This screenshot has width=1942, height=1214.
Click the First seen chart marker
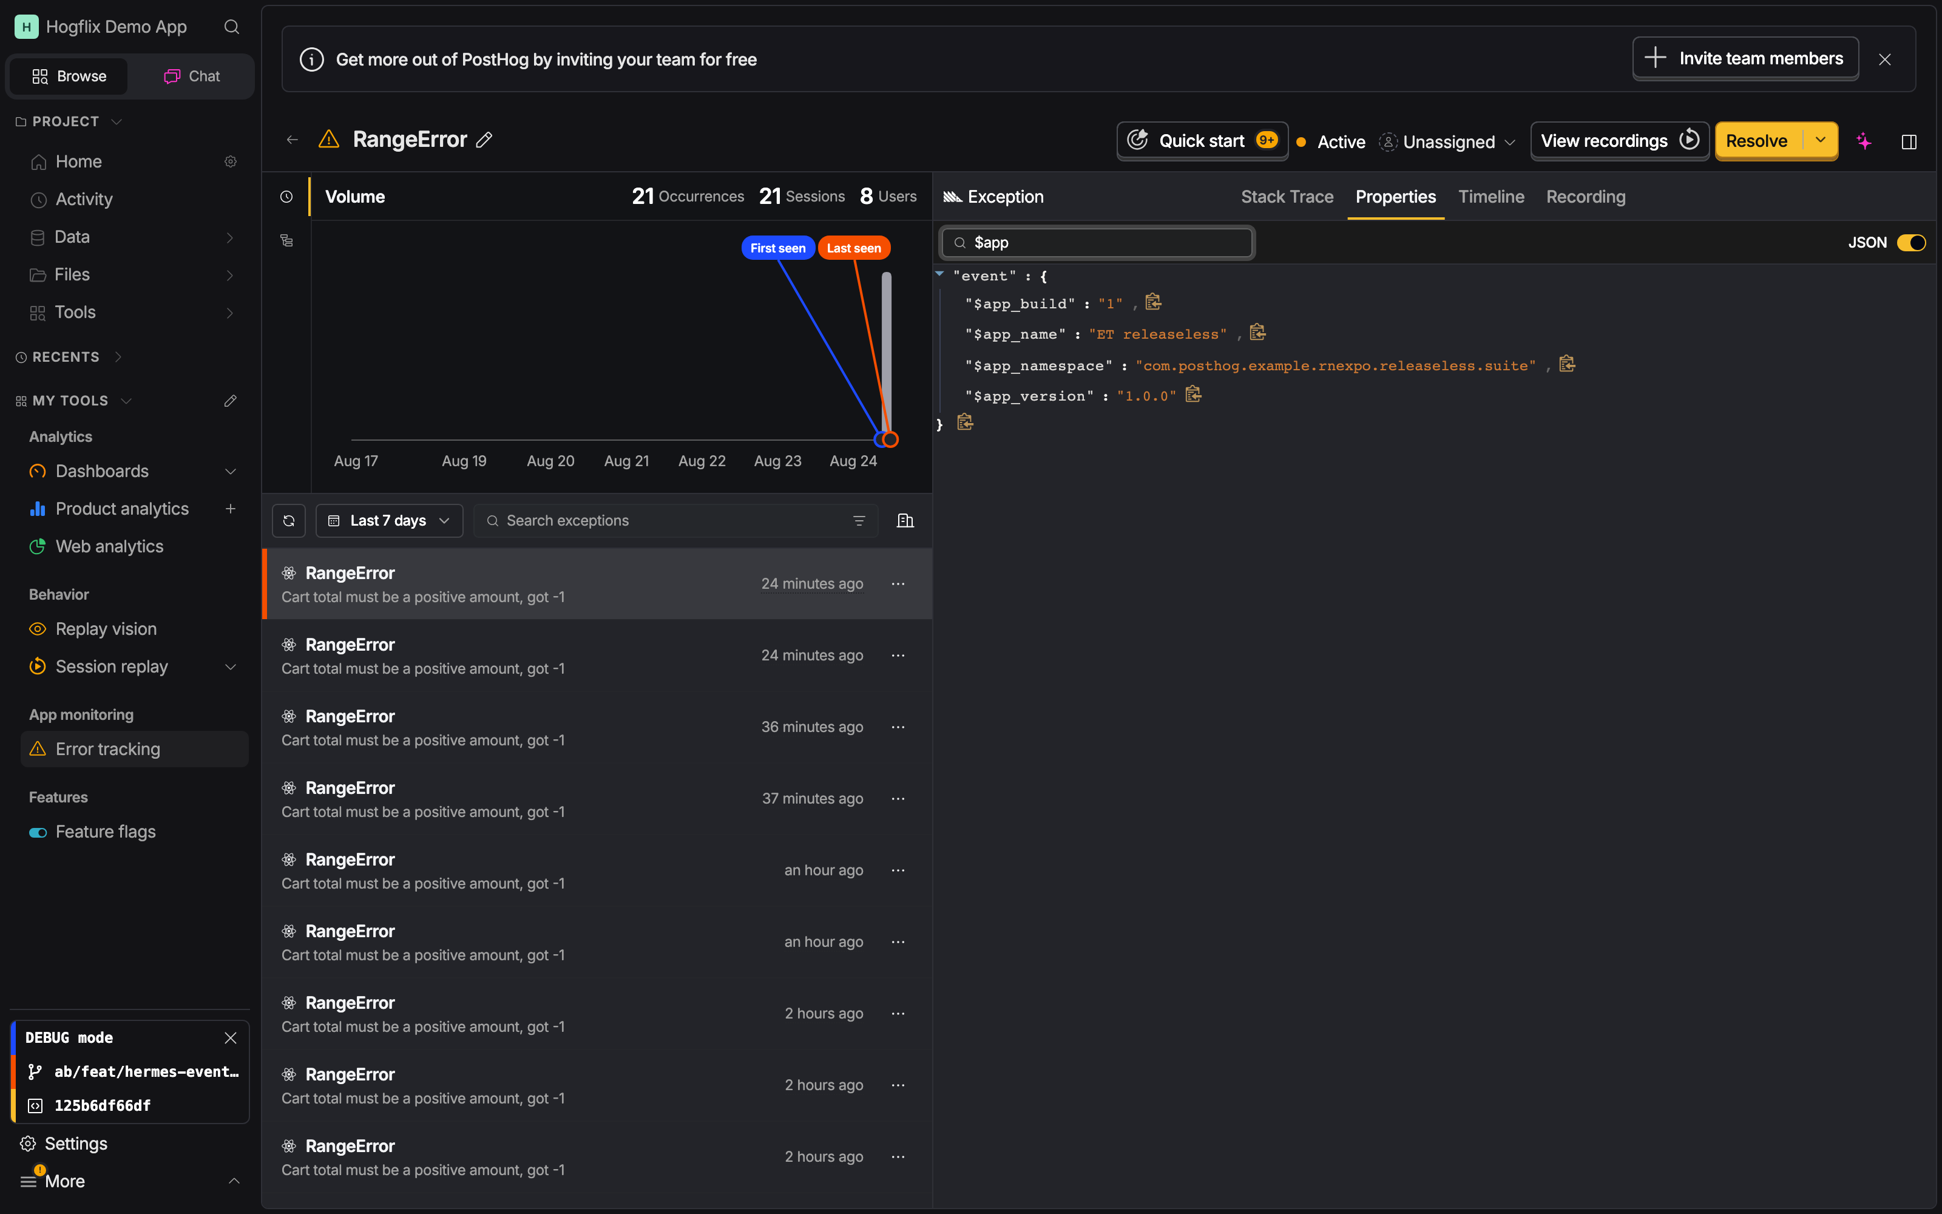click(777, 248)
